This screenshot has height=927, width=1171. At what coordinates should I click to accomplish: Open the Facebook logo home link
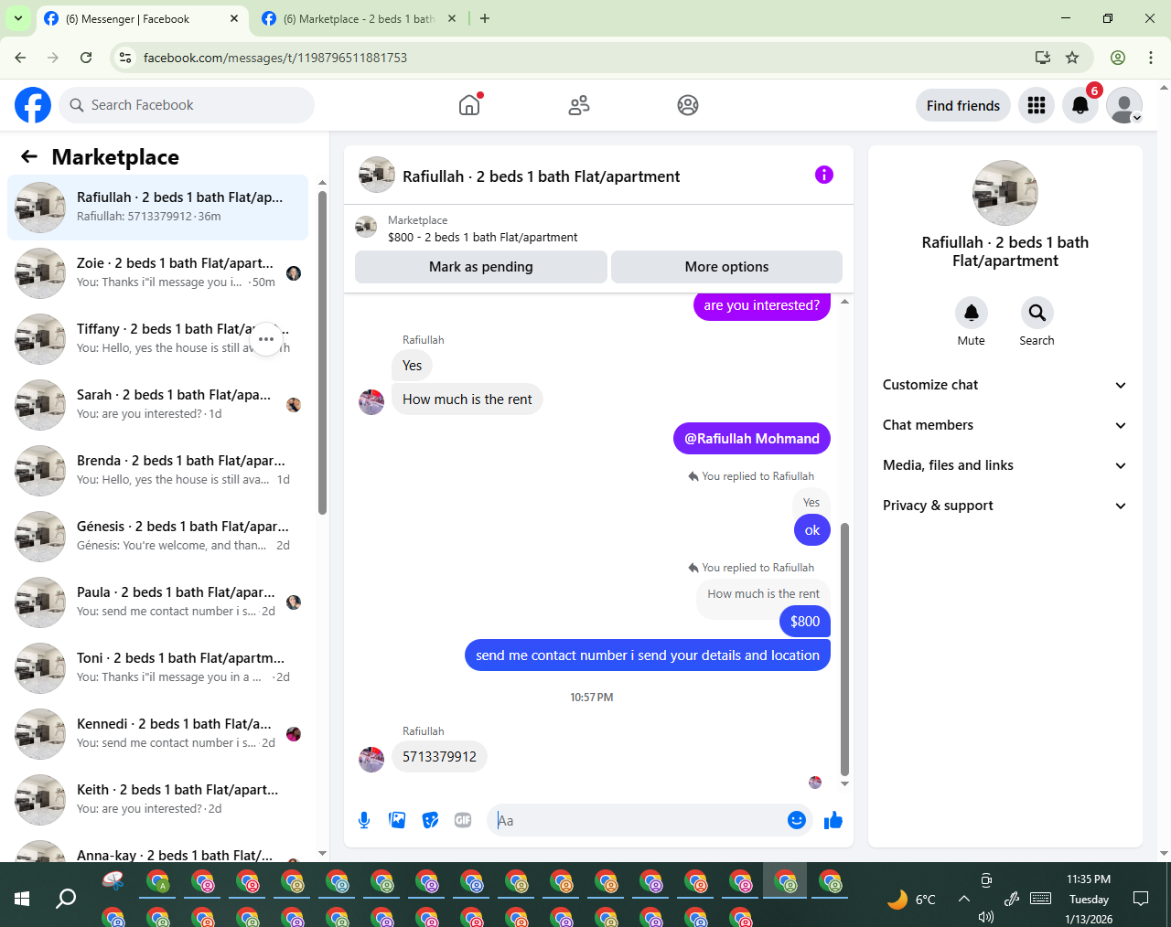click(33, 105)
